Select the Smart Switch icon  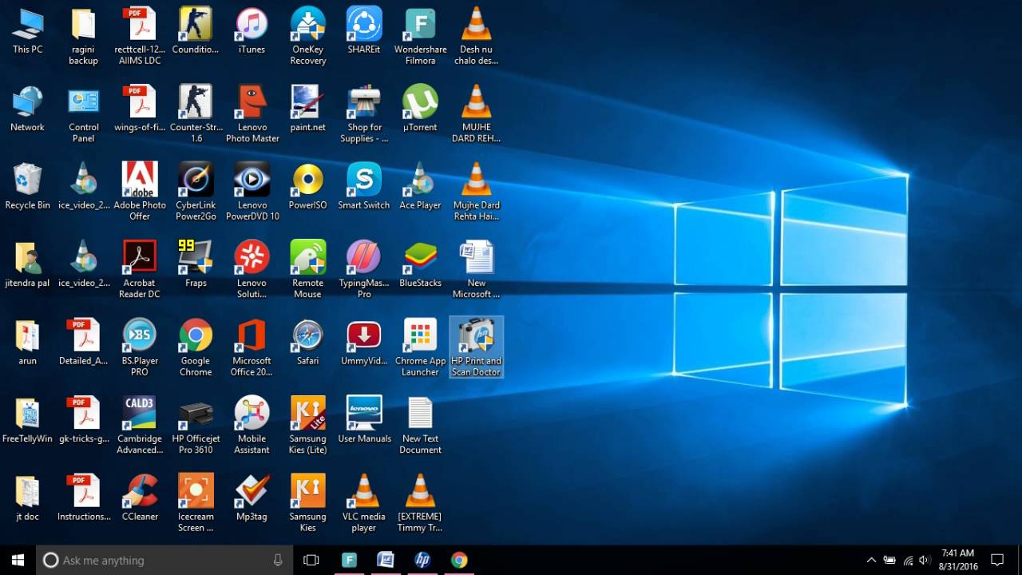(x=364, y=187)
